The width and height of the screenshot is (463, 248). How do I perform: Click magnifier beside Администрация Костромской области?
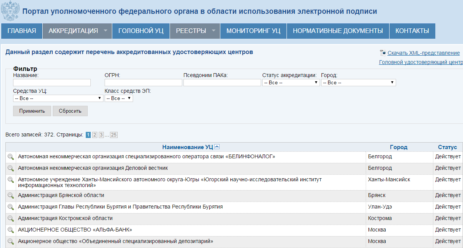point(10,218)
